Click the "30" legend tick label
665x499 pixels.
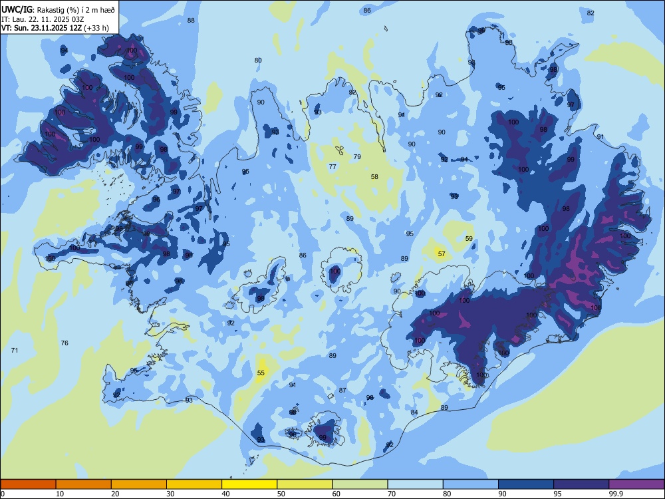tap(170, 494)
